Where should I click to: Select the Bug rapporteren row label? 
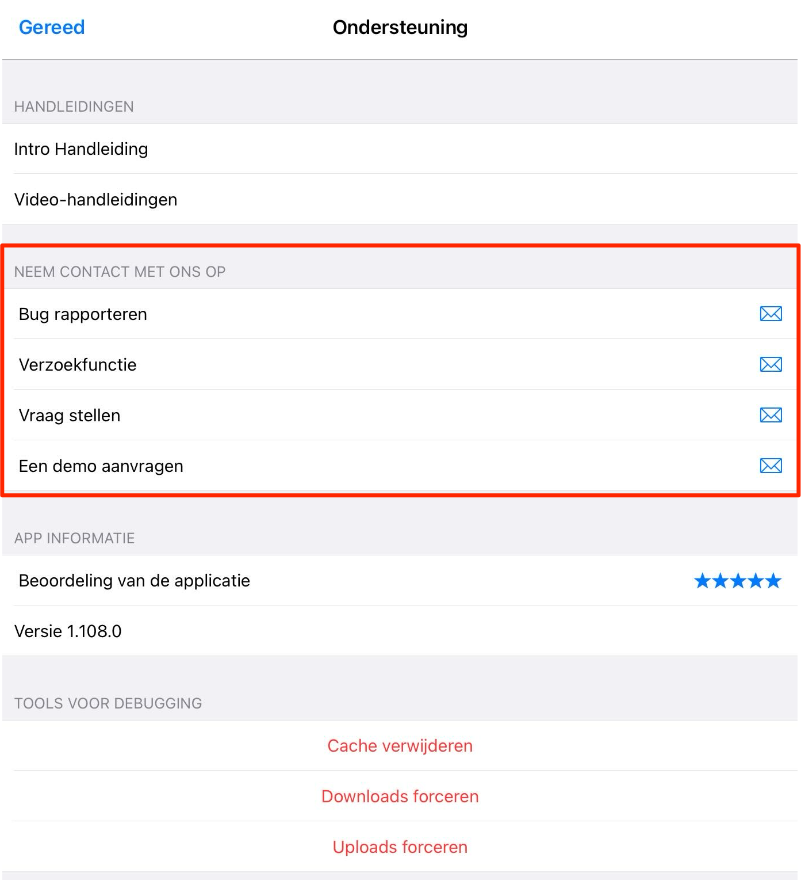[83, 314]
